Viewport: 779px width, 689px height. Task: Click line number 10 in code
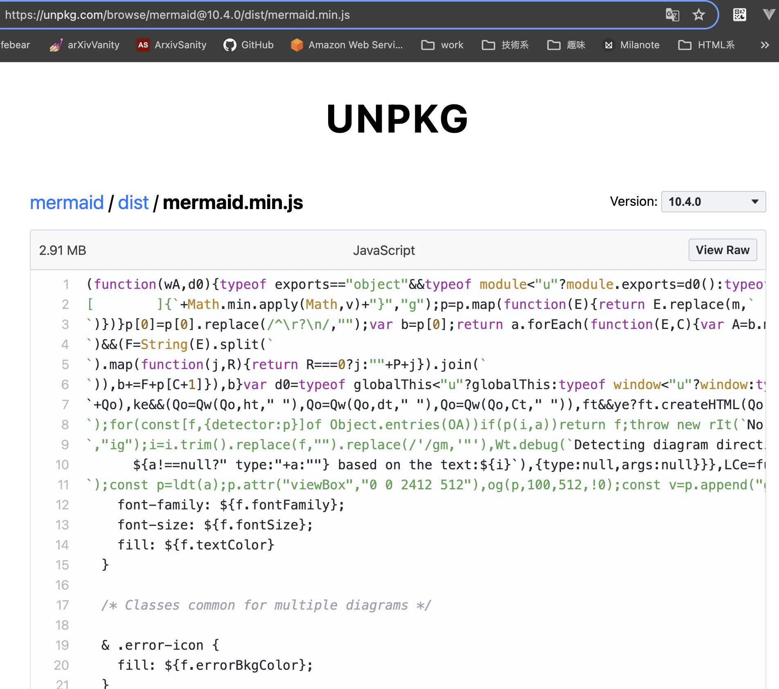point(62,465)
